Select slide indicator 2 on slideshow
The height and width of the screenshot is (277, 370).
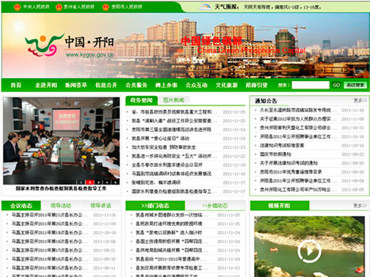[x=90, y=183]
